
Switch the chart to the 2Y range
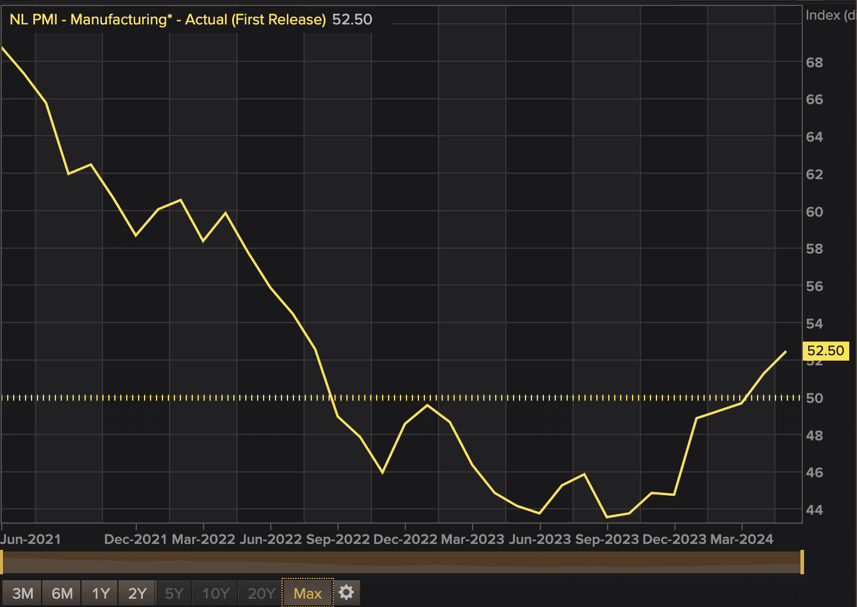coord(137,593)
